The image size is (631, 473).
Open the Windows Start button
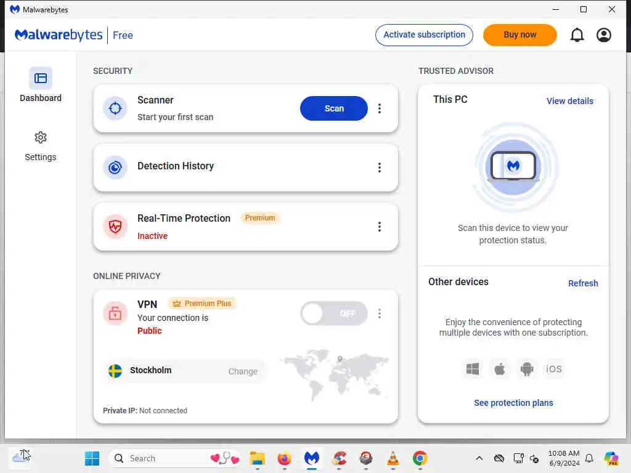pos(92,458)
